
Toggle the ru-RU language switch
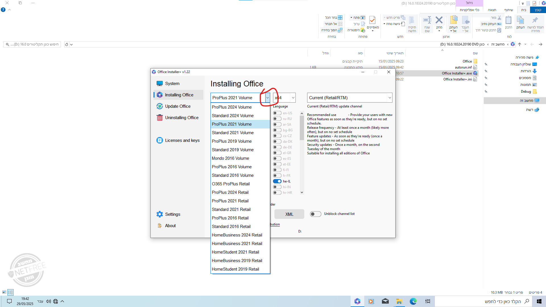pos(277,119)
